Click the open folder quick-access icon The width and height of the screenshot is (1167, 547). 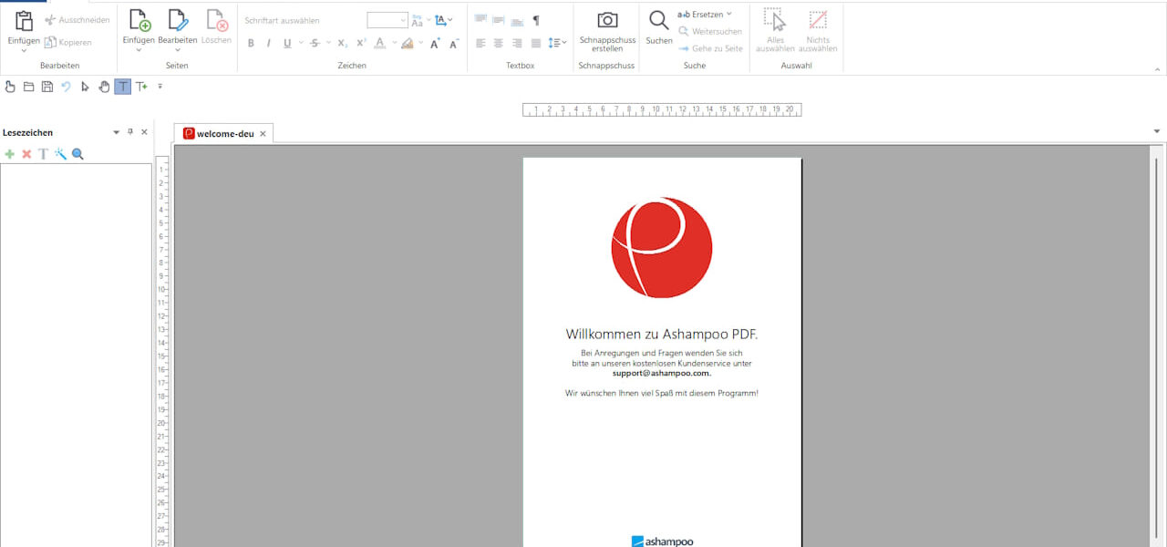28,87
